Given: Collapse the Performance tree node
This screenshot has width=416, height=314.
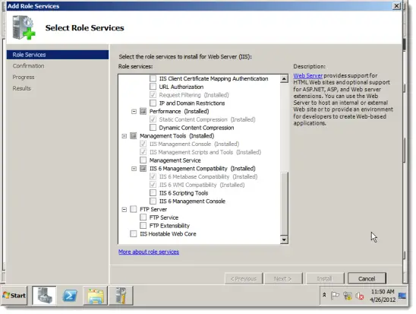Looking at the screenshot, I should click(134, 111).
